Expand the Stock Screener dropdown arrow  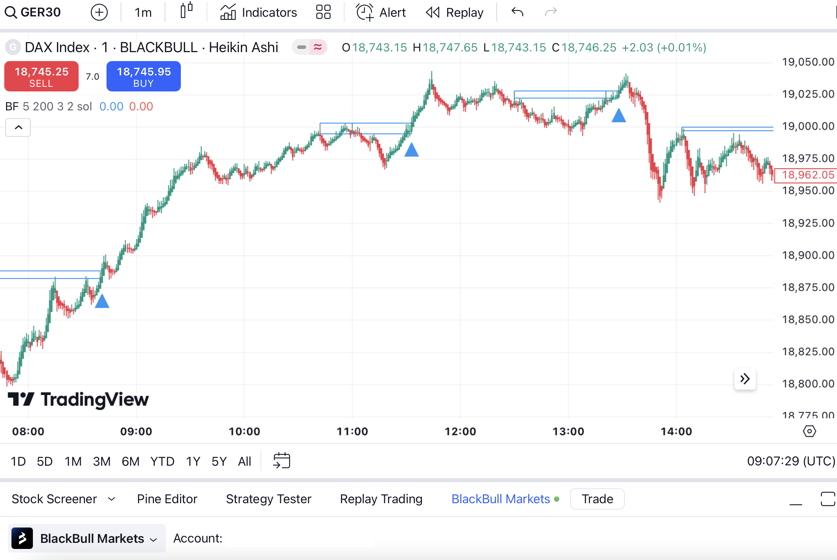click(112, 499)
